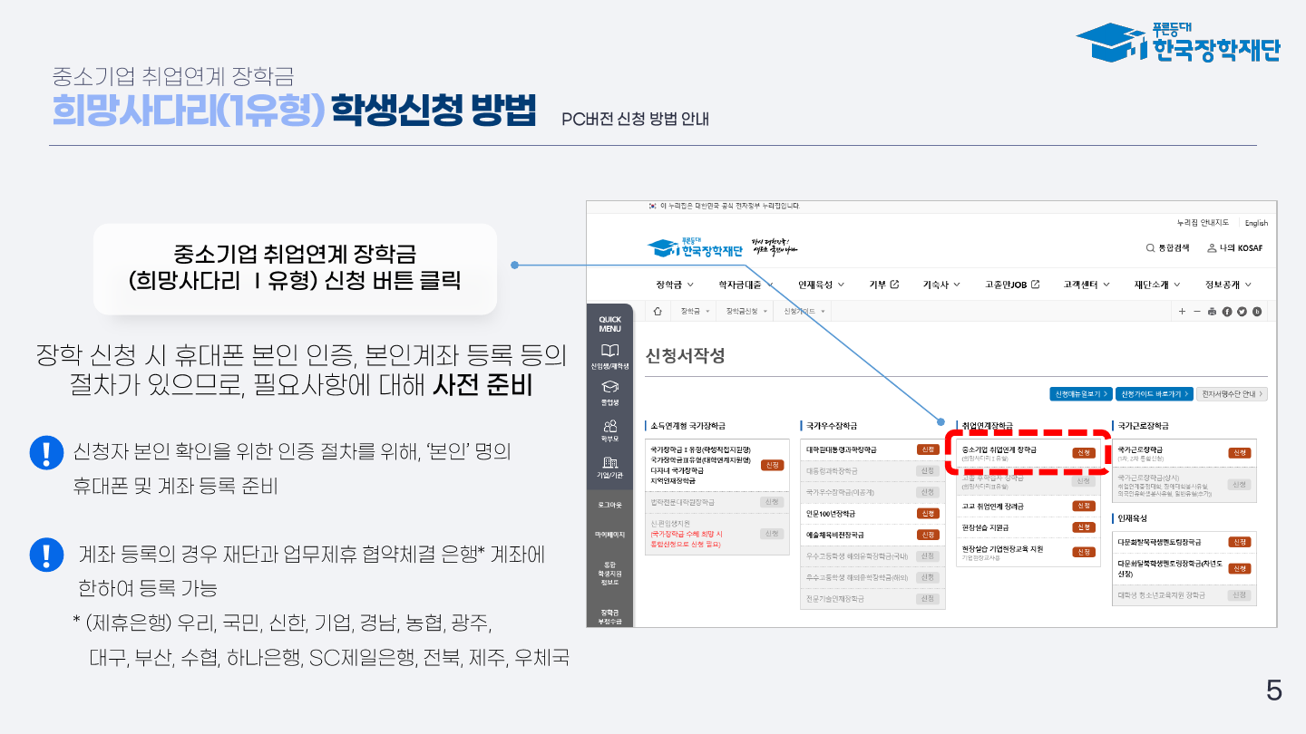Click 신청 button for 중소기업 취업연계 장학금
The height and width of the screenshot is (734, 1306).
tap(1084, 452)
